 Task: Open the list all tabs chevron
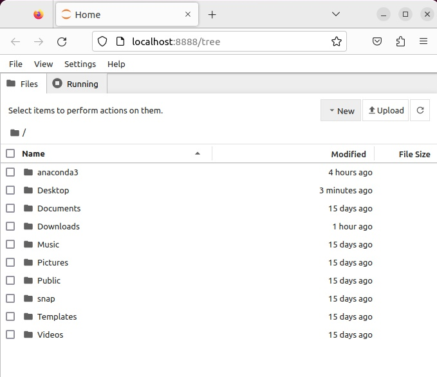click(336, 14)
